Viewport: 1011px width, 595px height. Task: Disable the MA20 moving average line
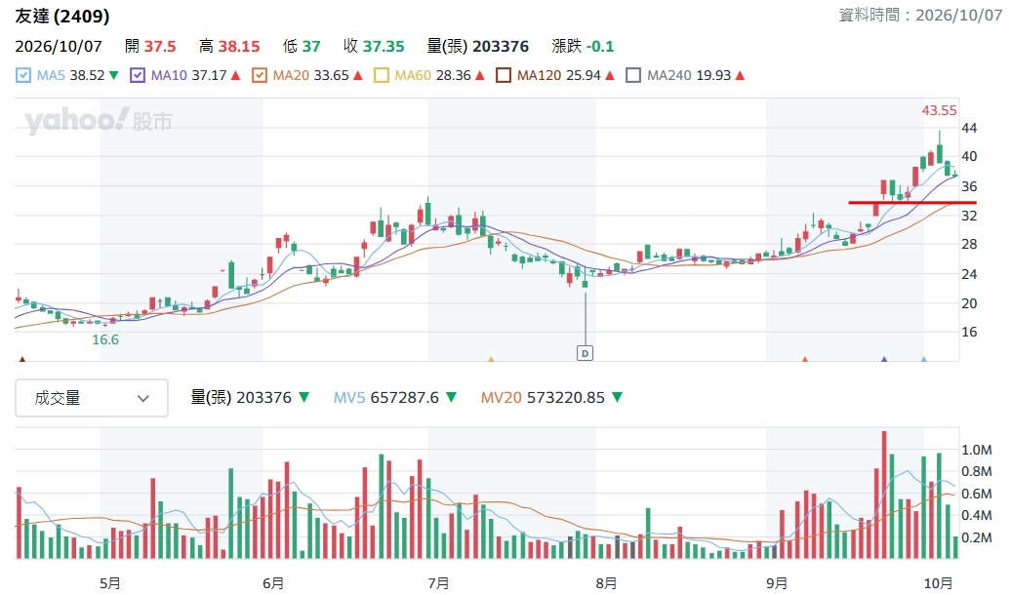click(x=260, y=75)
